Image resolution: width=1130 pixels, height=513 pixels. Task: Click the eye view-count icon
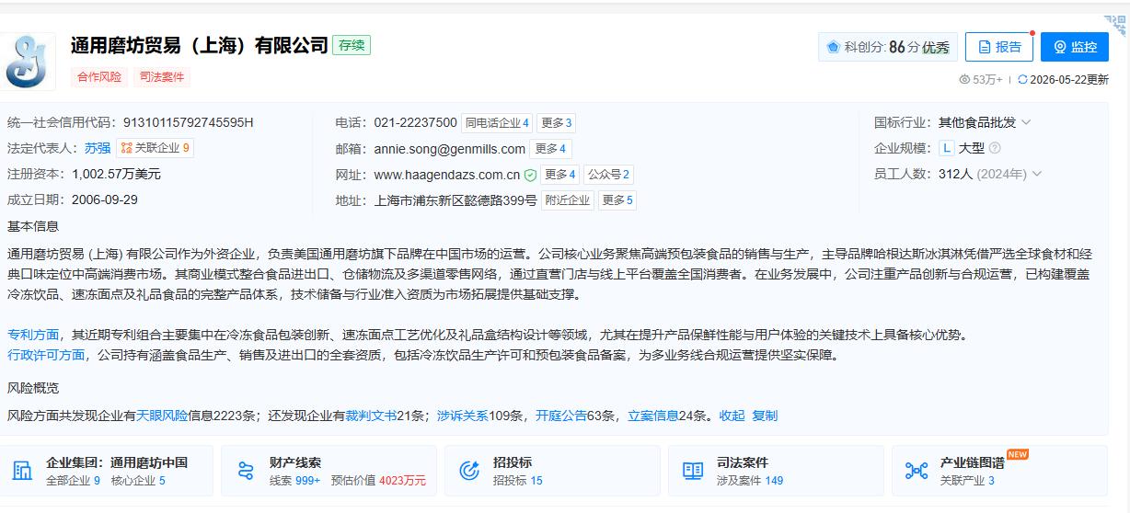[x=964, y=80]
